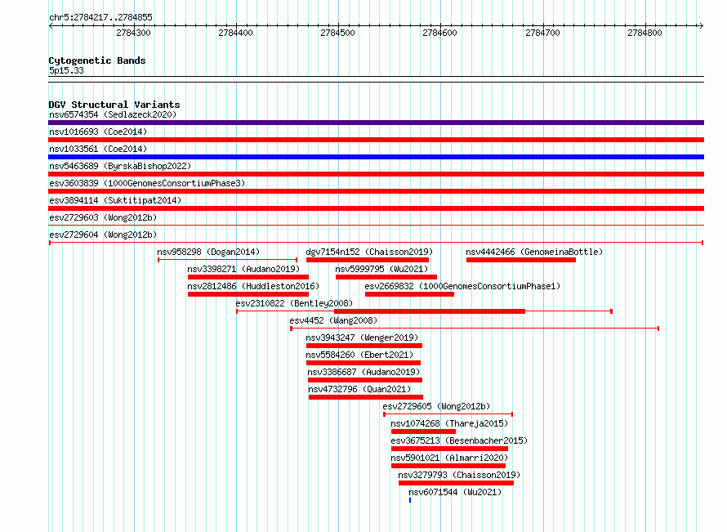Click the chr5:2784217..2784855 region label
The image size is (727, 532).
100,18
